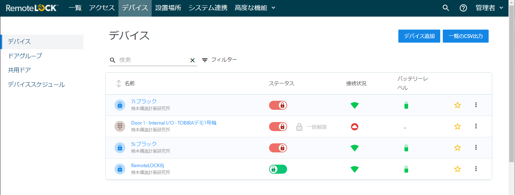Click the バッテリーレベル column header
The image size is (515, 195).
tap(413, 83)
